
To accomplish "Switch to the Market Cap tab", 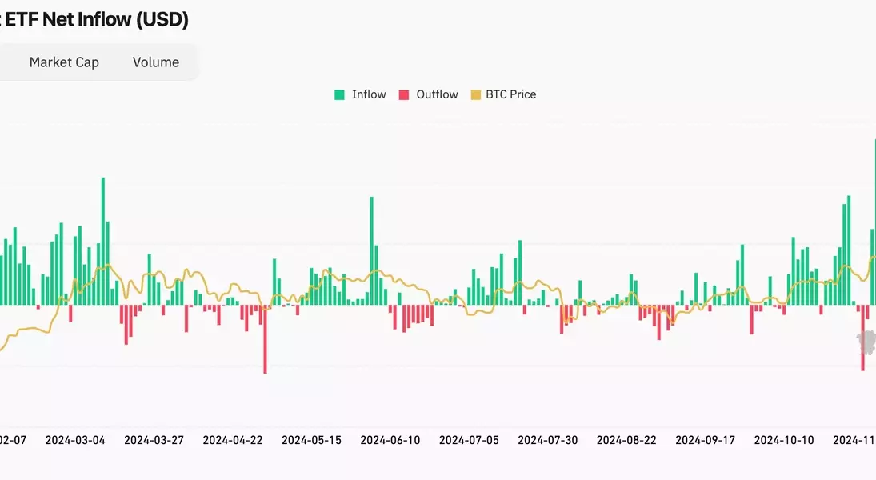I will coord(64,62).
